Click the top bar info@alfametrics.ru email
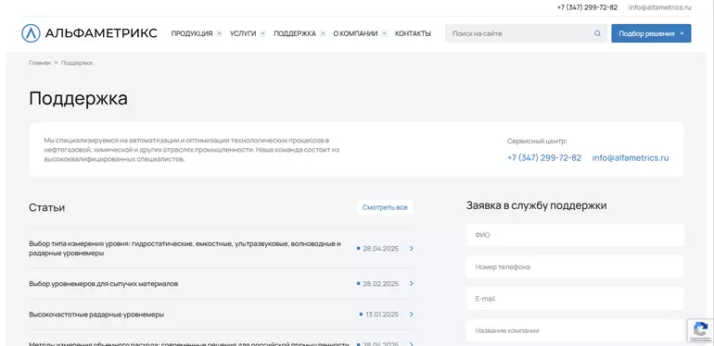The image size is (714, 346). pos(660,7)
